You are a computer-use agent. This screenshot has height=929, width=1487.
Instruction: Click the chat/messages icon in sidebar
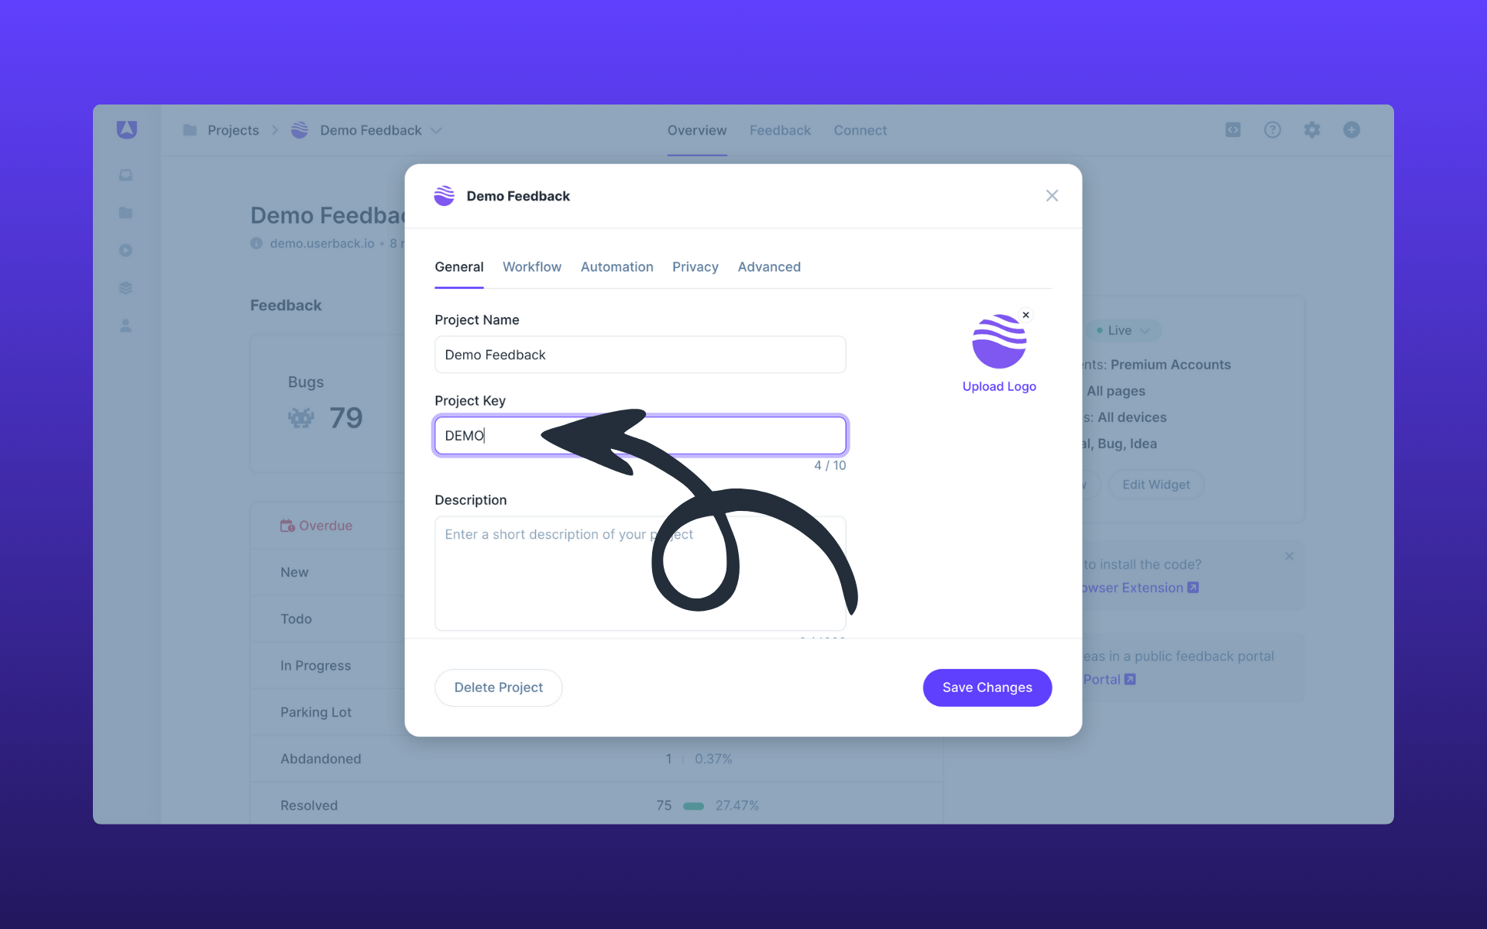[x=125, y=174]
